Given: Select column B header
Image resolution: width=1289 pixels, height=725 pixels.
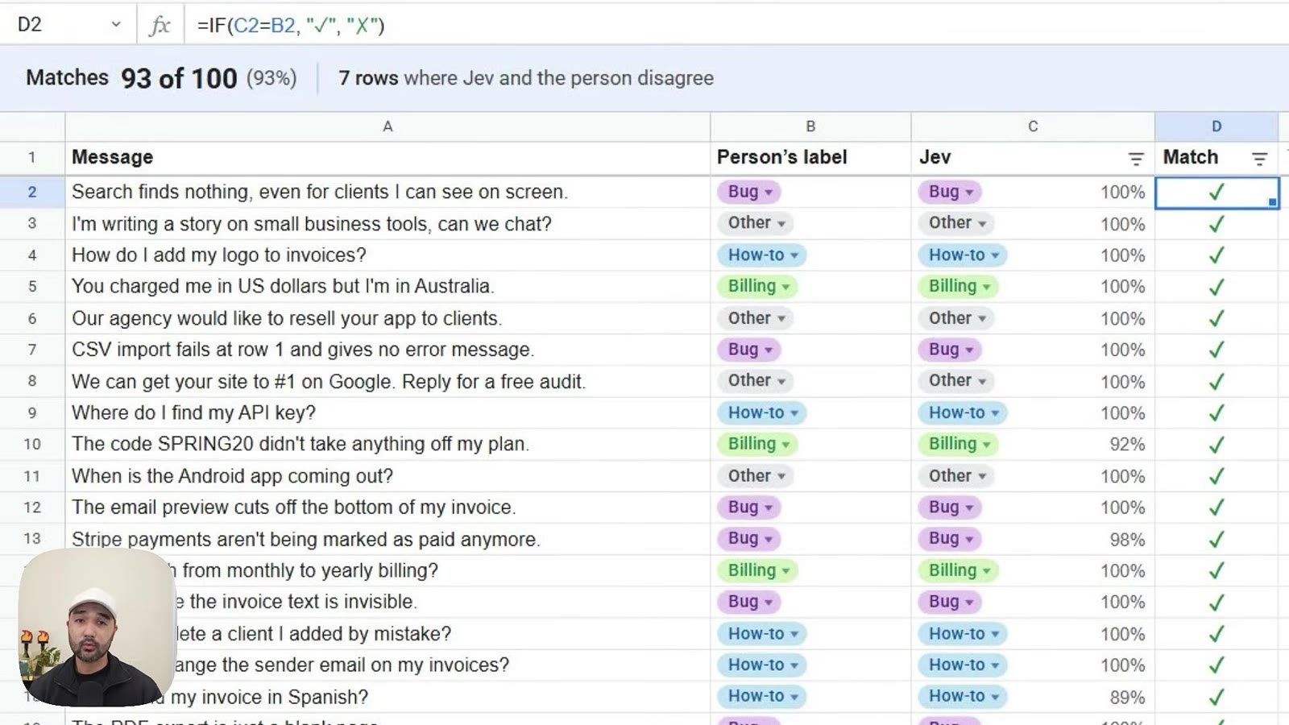Looking at the screenshot, I should (x=810, y=126).
